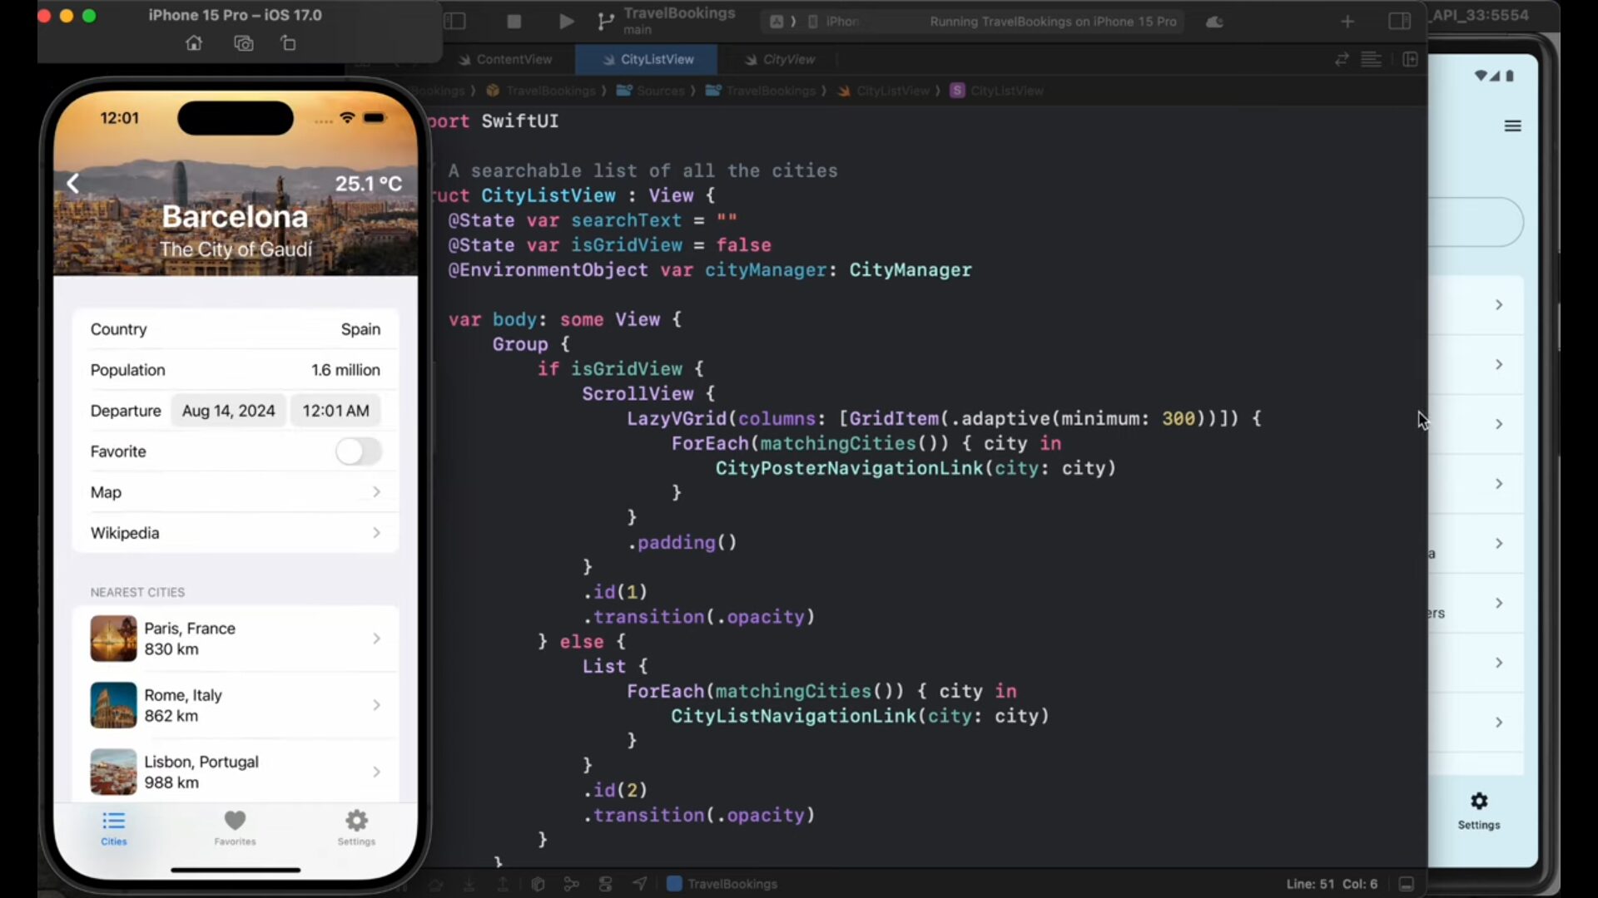Switch to the CityListView tab
The height and width of the screenshot is (898, 1598).
pyautogui.click(x=648, y=60)
